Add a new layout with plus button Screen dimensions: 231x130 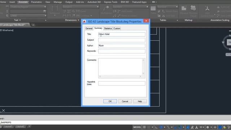[x=29, y=126]
